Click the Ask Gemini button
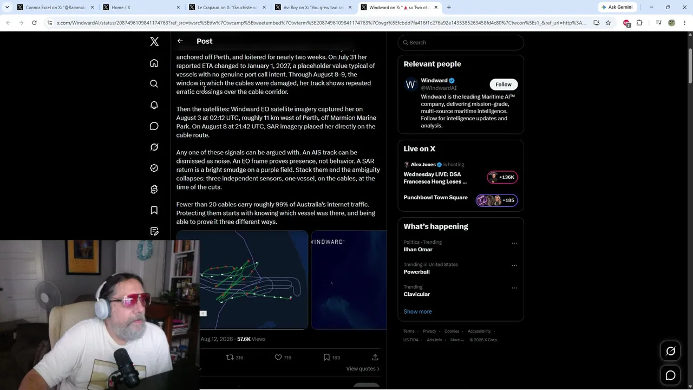The height and width of the screenshot is (390, 693). (x=617, y=7)
